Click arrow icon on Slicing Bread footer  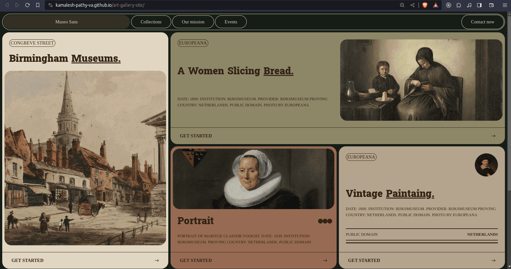(x=493, y=136)
